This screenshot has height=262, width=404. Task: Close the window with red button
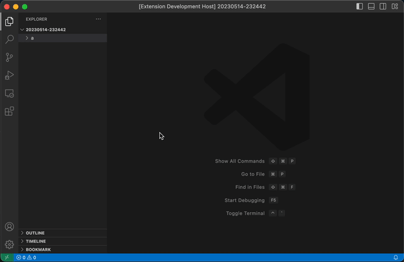pyautogui.click(x=7, y=7)
